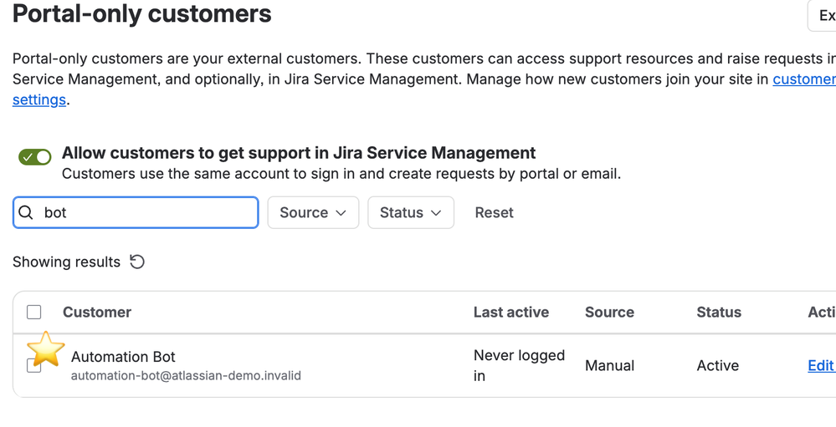This screenshot has width=836, height=427.
Task: Open the Source filter dropdown
Action: [313, 212]
